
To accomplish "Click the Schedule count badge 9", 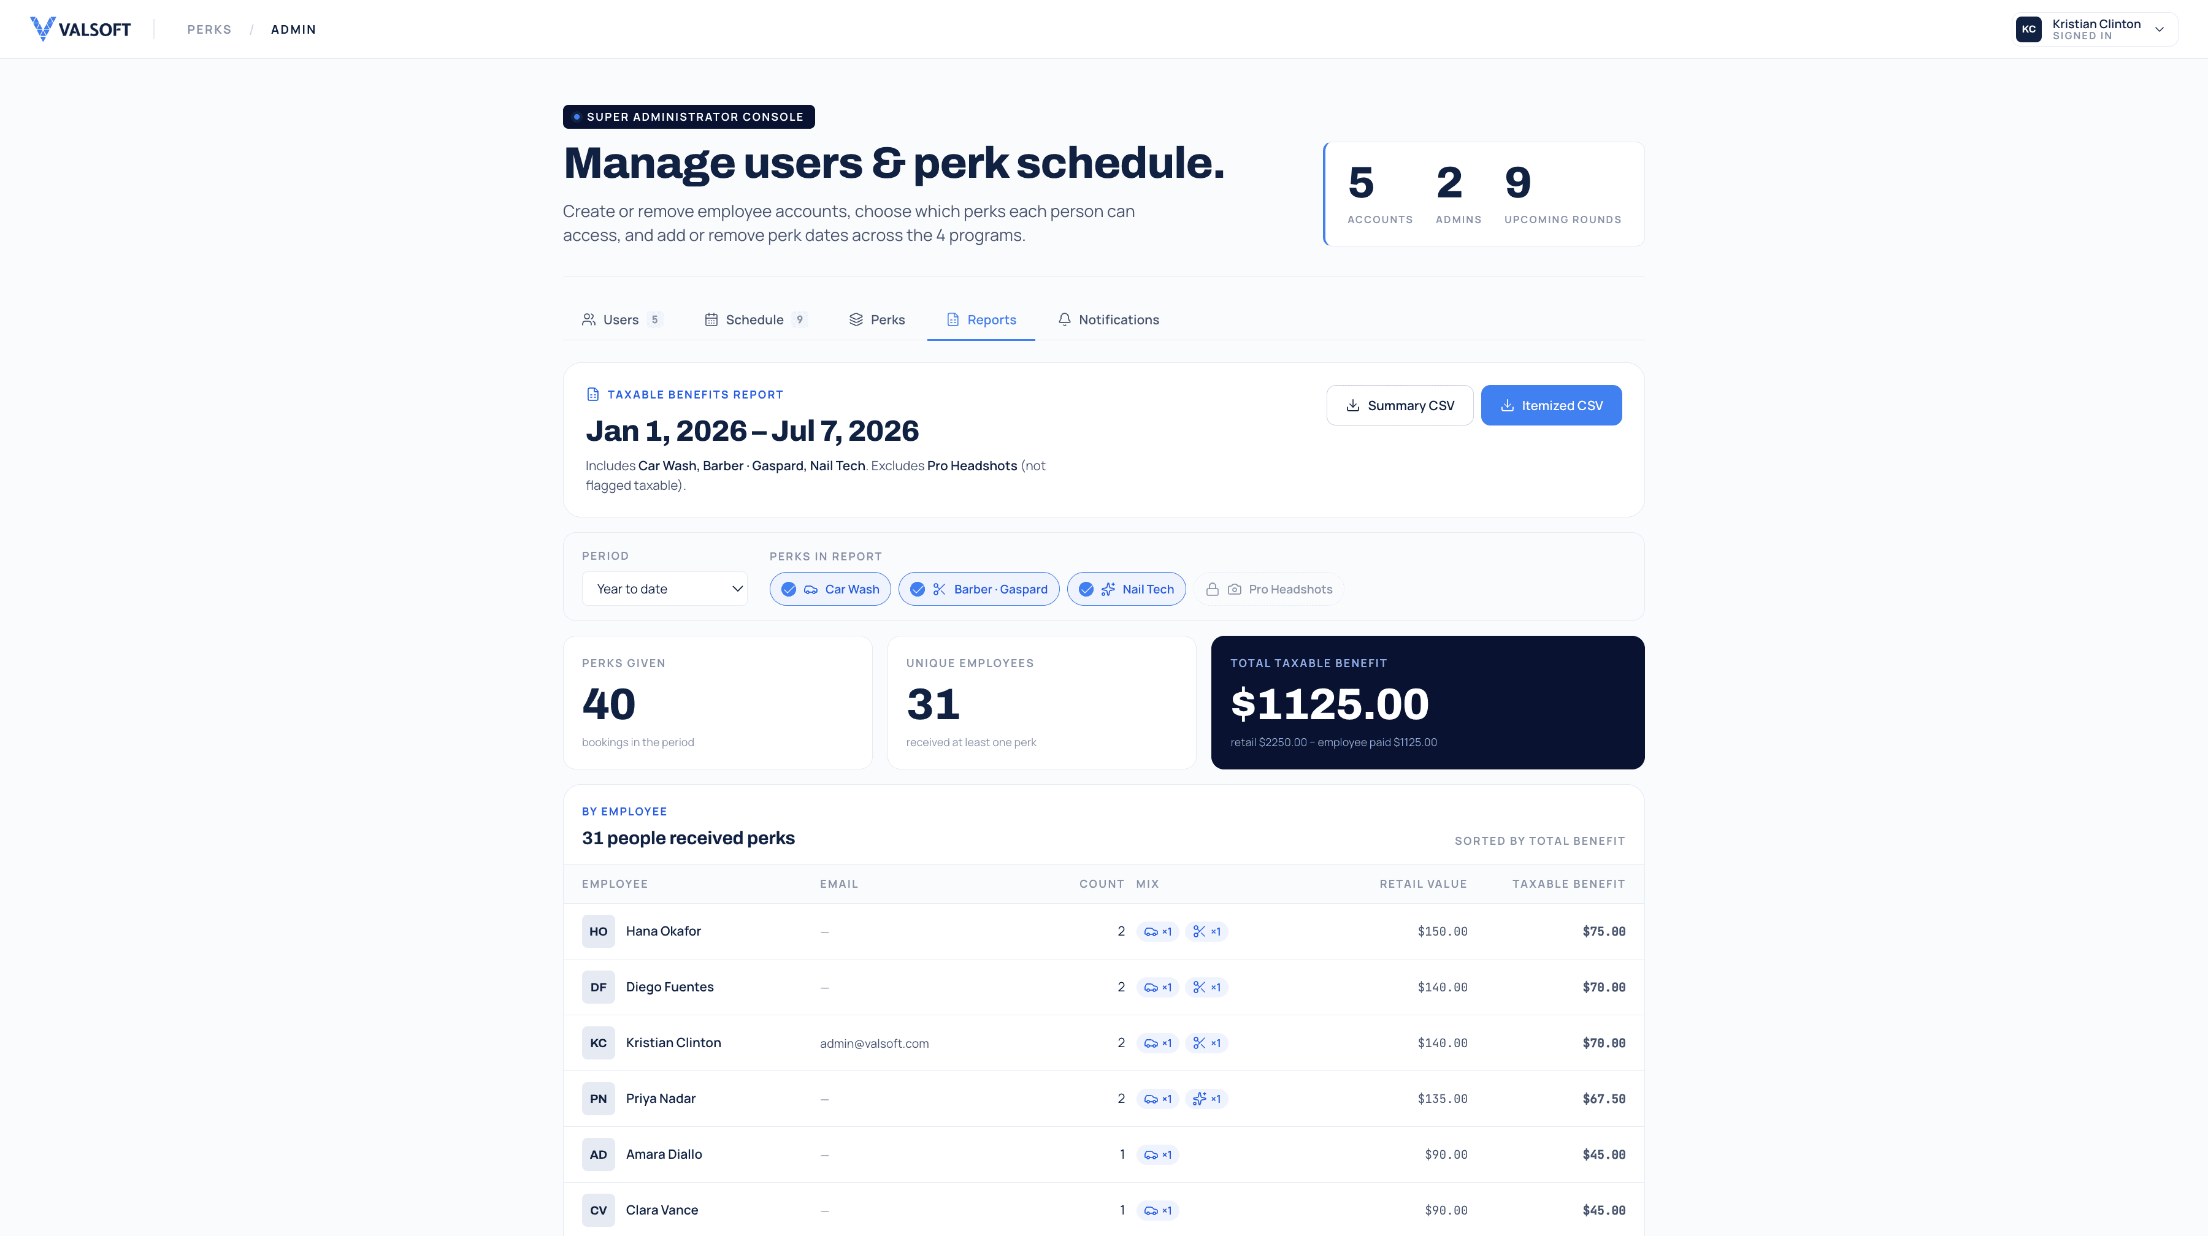I will [x=799, y=319].
